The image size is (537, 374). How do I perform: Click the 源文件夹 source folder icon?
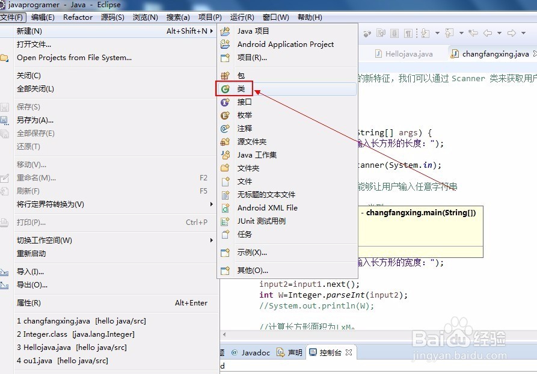(225, 142)
